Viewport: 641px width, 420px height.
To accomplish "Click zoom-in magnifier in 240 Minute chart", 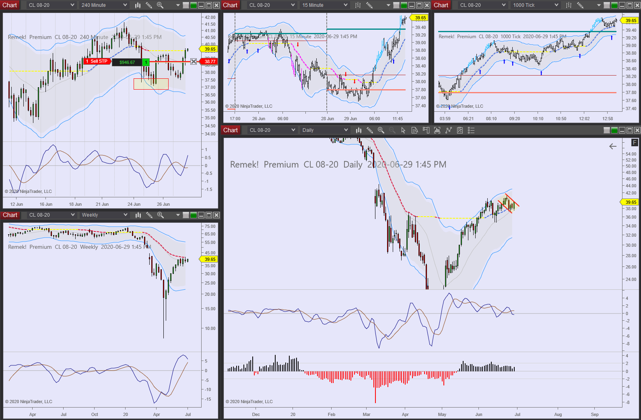I will [x=160, y=5].
